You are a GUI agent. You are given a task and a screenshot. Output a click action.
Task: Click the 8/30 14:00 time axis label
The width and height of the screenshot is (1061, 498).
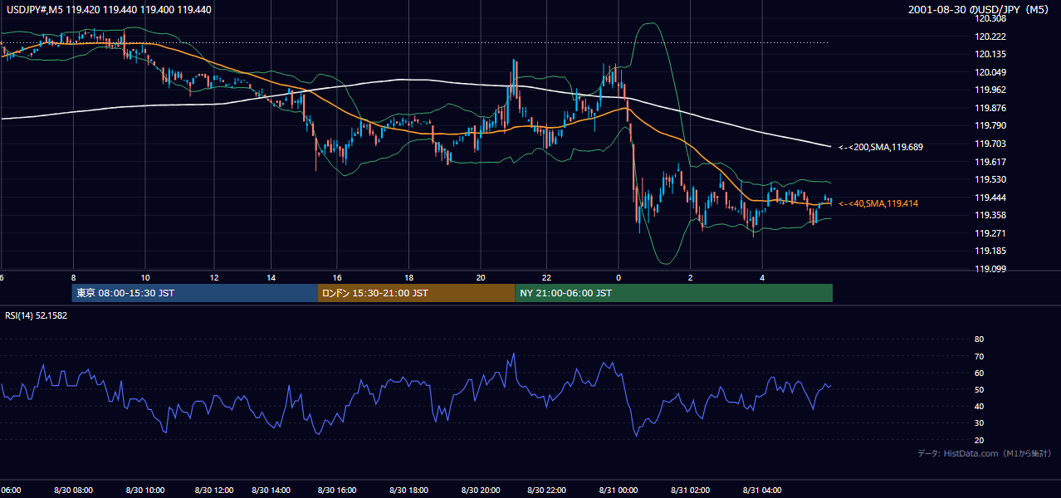pos(271,491)
